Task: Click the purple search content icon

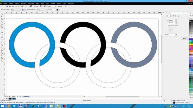Action: click(31, 6)
